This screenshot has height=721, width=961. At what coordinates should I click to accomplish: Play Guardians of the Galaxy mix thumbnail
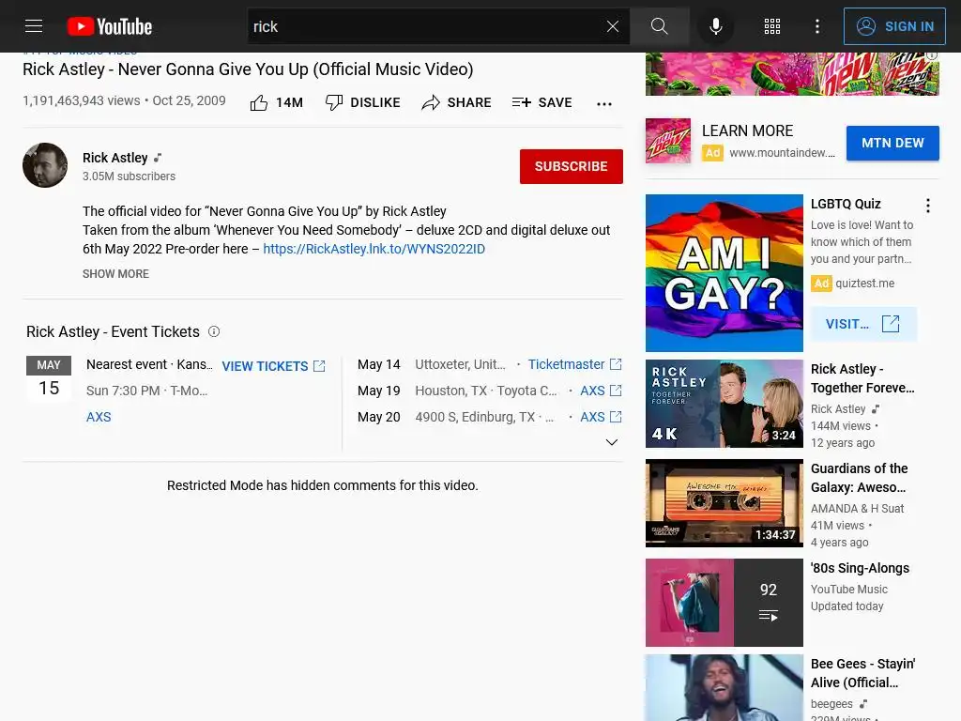click(724, 503)
